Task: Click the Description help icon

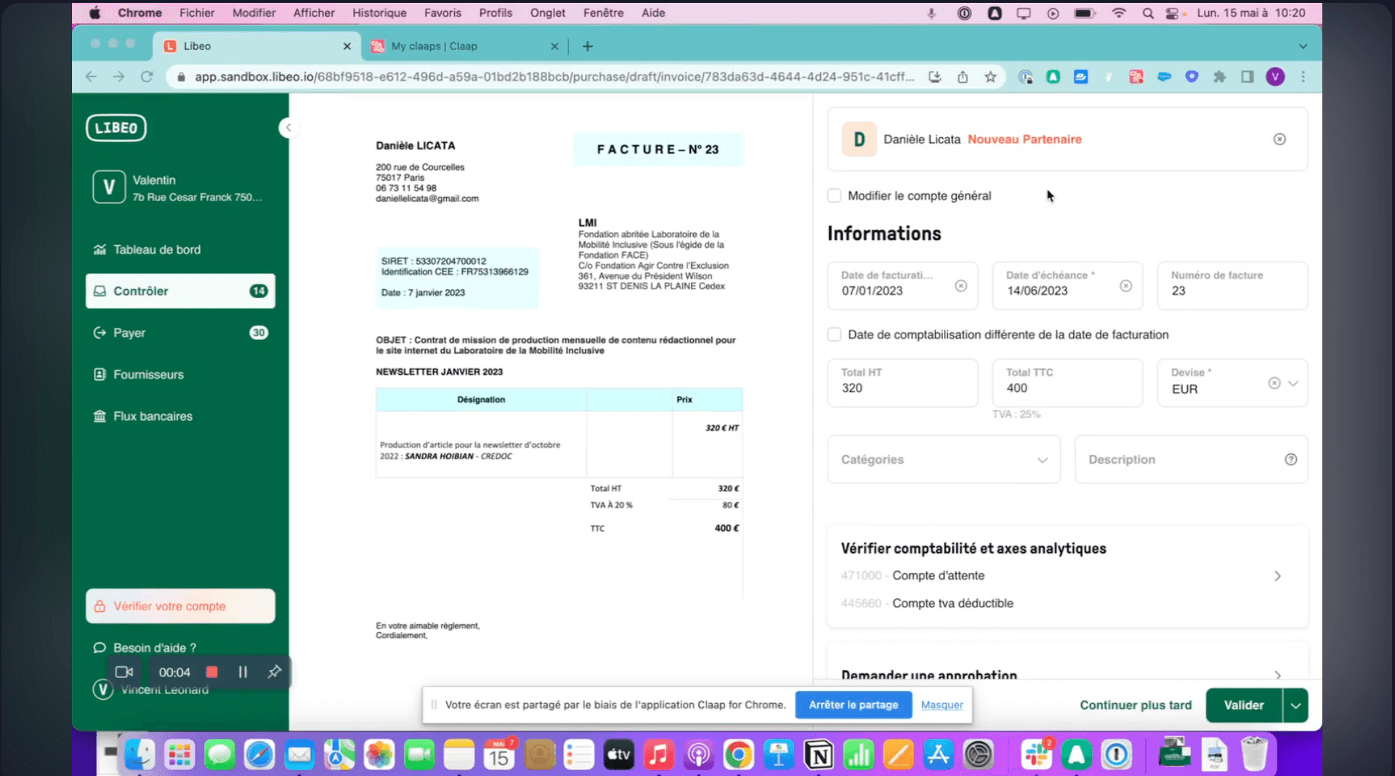Action: [1290, 459]
